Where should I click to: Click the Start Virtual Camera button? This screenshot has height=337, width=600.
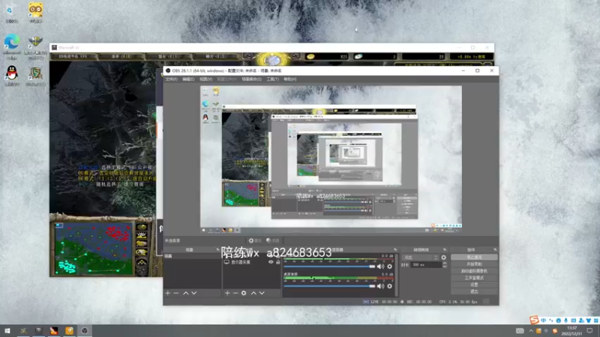pos(474,271)
